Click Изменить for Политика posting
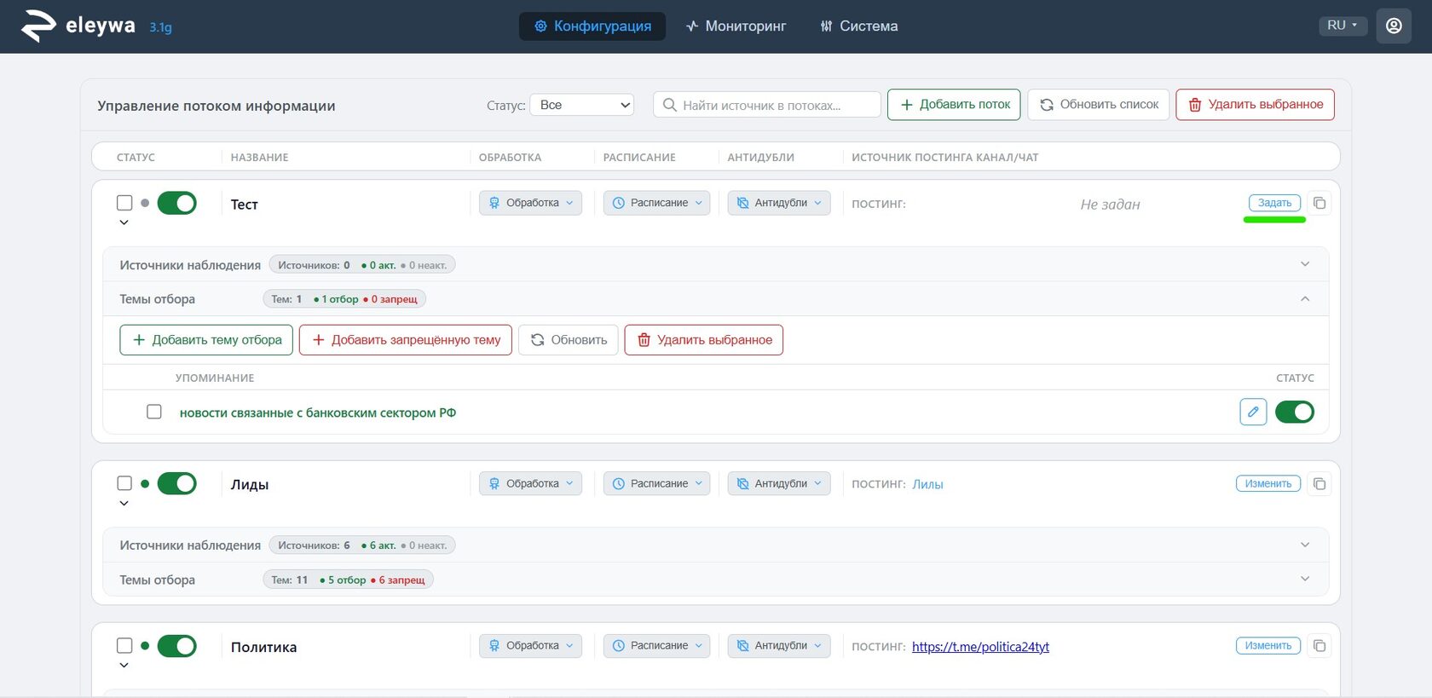The image size is (1432, 698). 1268,646
